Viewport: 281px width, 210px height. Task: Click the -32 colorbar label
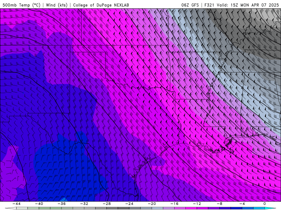coord(84,204)
